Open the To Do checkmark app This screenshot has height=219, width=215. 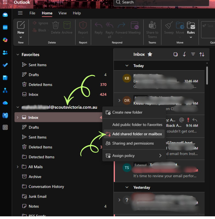tap(5, 65)
